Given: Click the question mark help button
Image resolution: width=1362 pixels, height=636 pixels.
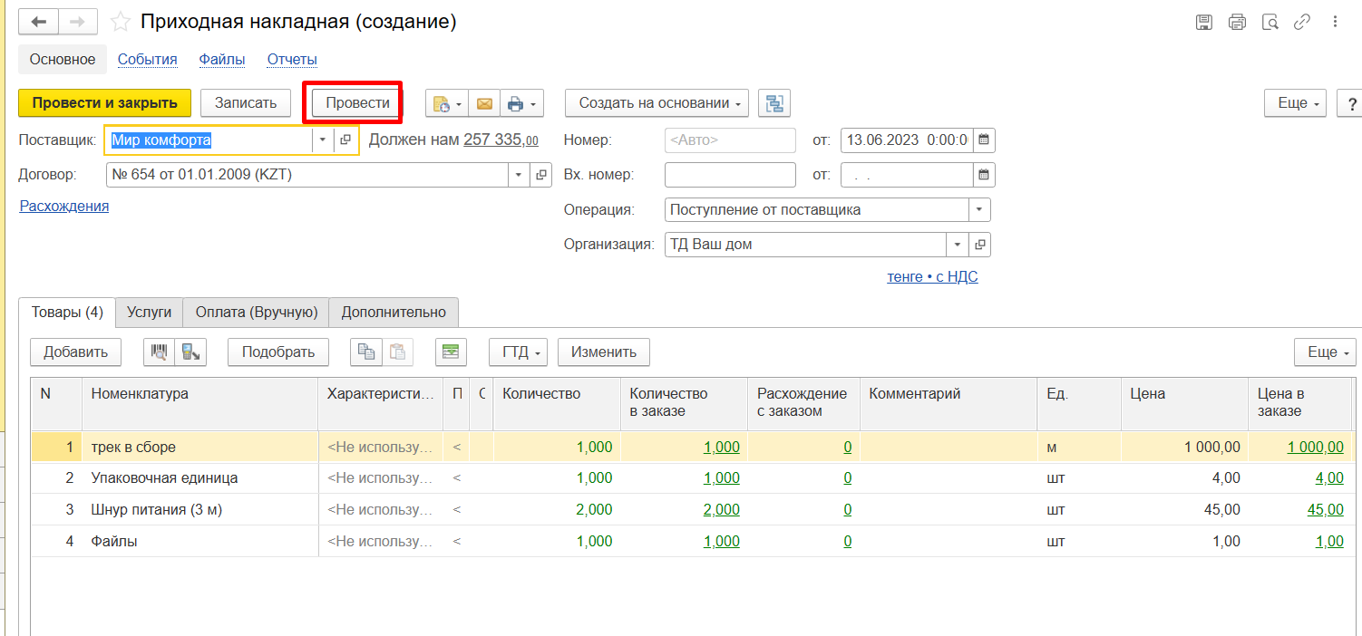Looking at the screenshot, I should pyautogui.click(x=1349, y=103).
